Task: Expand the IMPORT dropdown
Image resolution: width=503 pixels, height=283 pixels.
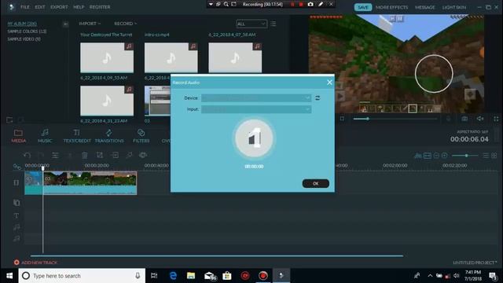Action: tap(90, 24)
